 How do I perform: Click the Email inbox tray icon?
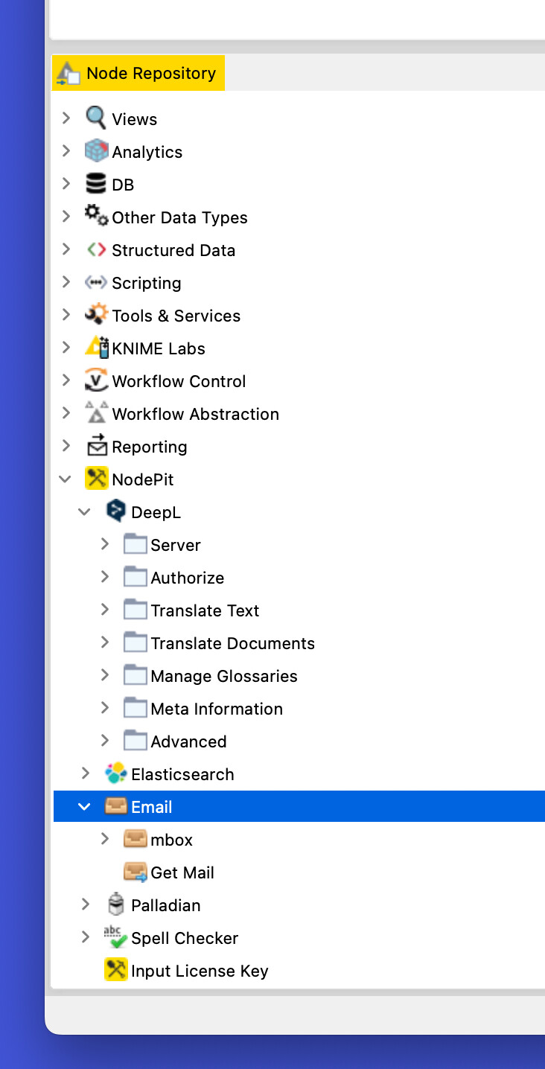(115, 805)
